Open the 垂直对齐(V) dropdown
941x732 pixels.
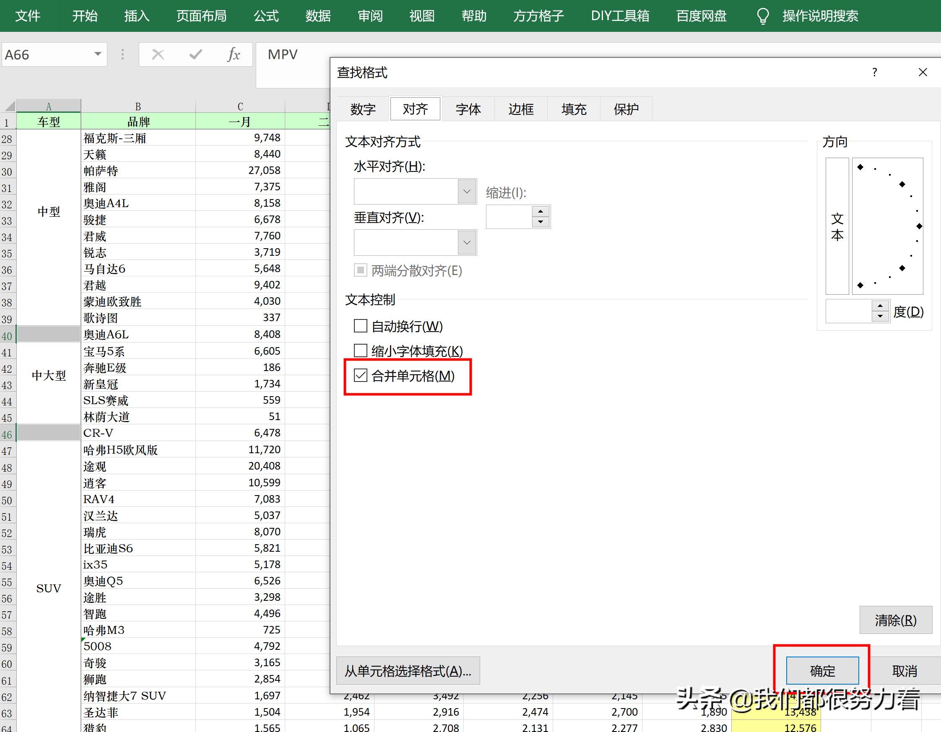[467, 242]
